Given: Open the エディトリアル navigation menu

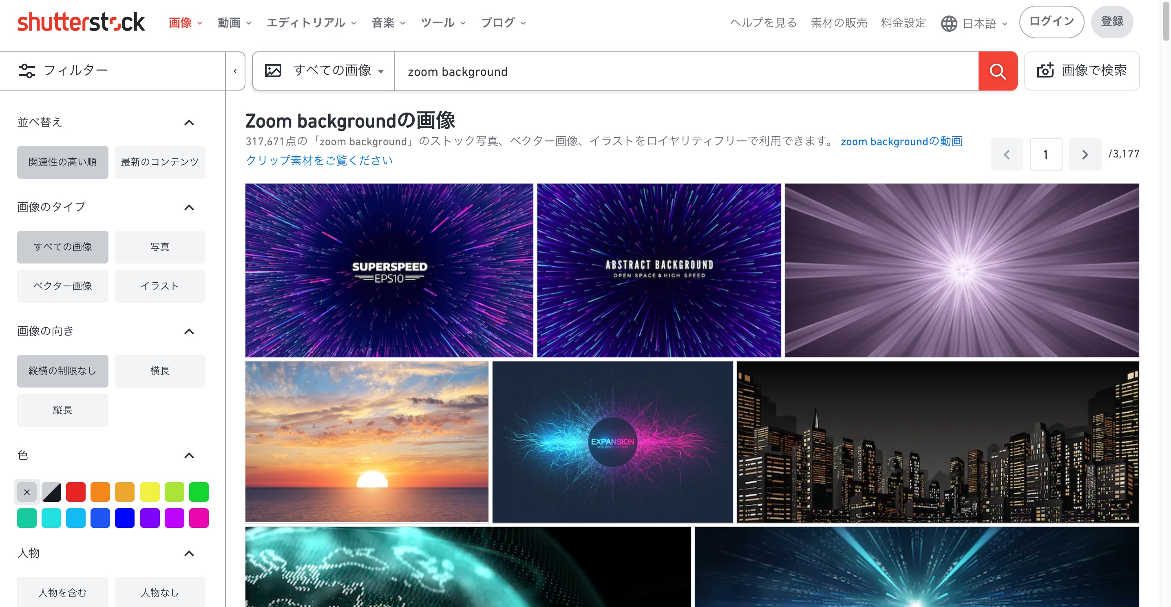Looking at the screenshot, I should pyautogui.click(x=312, y=22).
